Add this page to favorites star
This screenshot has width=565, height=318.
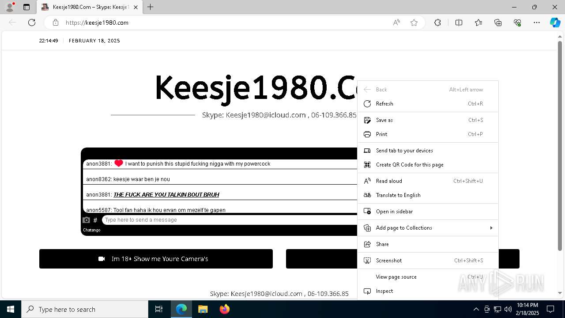(x=414, y=23)
